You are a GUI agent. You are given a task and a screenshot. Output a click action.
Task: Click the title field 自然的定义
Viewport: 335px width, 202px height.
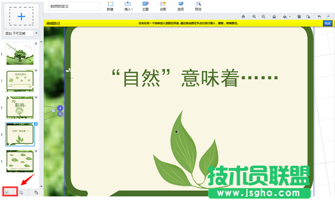click(74, 6)
